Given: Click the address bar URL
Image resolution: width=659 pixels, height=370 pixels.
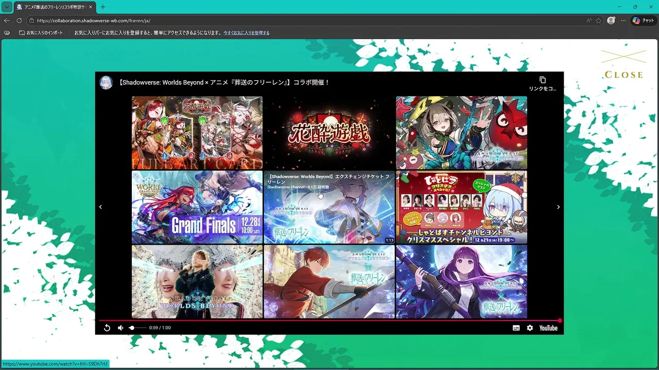Looking at the screenshot, I should (x=94, y=21).
